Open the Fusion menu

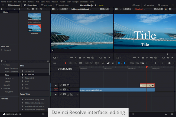(x=62, y=2)
